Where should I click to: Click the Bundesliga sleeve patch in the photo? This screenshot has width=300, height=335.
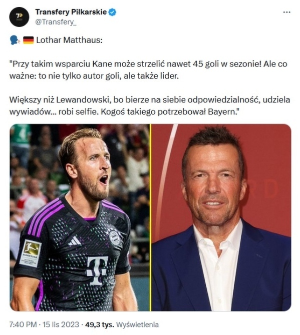coord(30,253)
